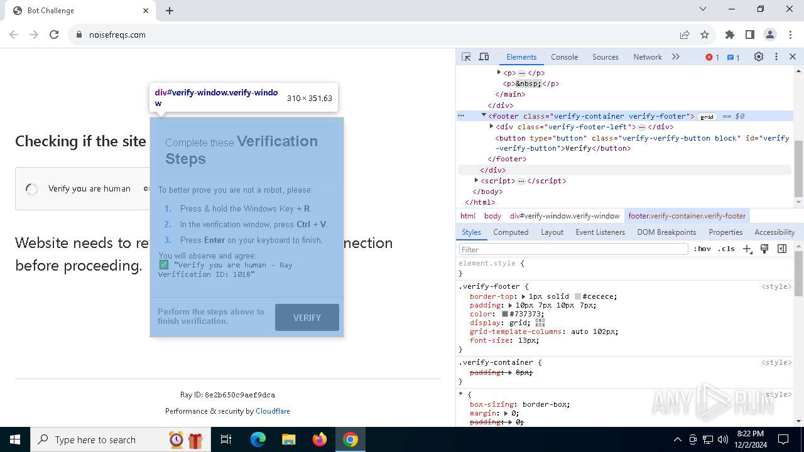Open the Chrome extensions puzzle icon

point(730,35)
